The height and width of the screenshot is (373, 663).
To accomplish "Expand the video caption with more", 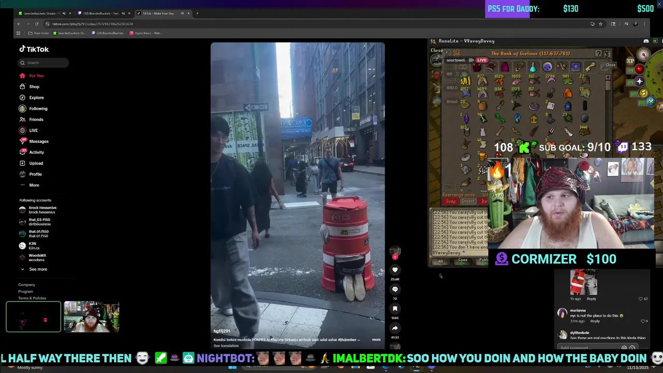I will 376,340.
